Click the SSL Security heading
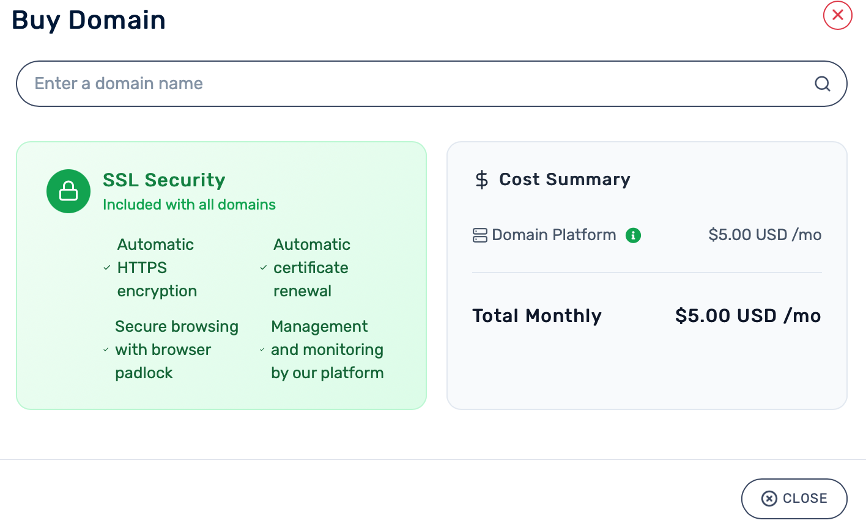This screenshot has height=523, width=866. click(x=164, y=180)
